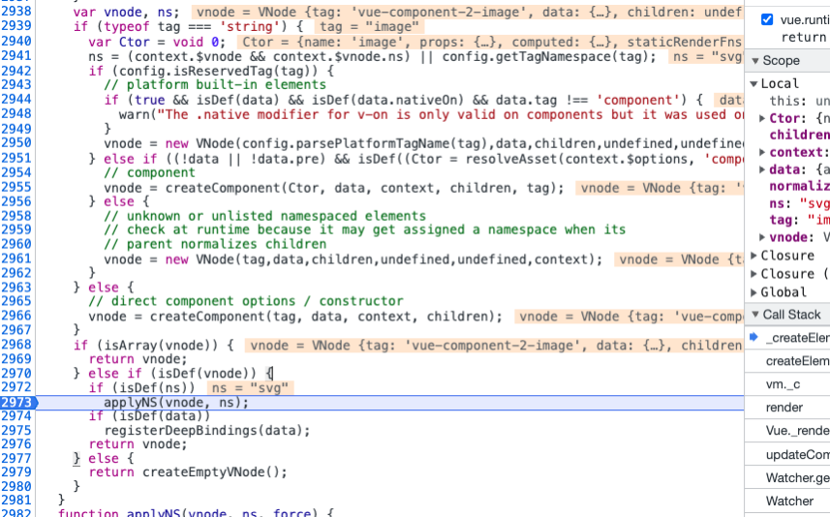Click the 'function applyNS' declaration line
This screenshot has height=517, width=830.
(x=196, y=513)
